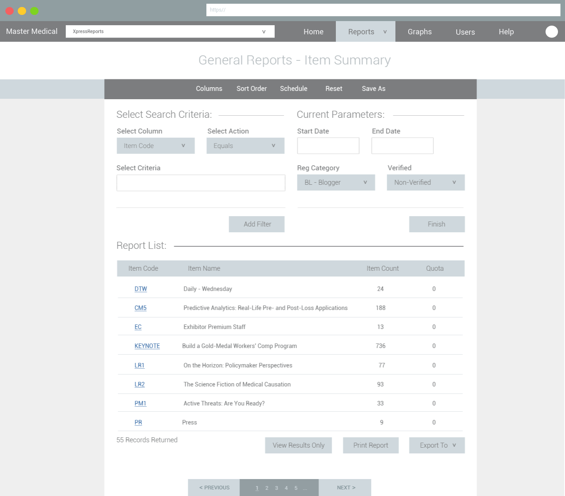Expand the BL - Blogger category dropdown
The image size is (565, 496).
pyautogui.click(x=336, y=182)
